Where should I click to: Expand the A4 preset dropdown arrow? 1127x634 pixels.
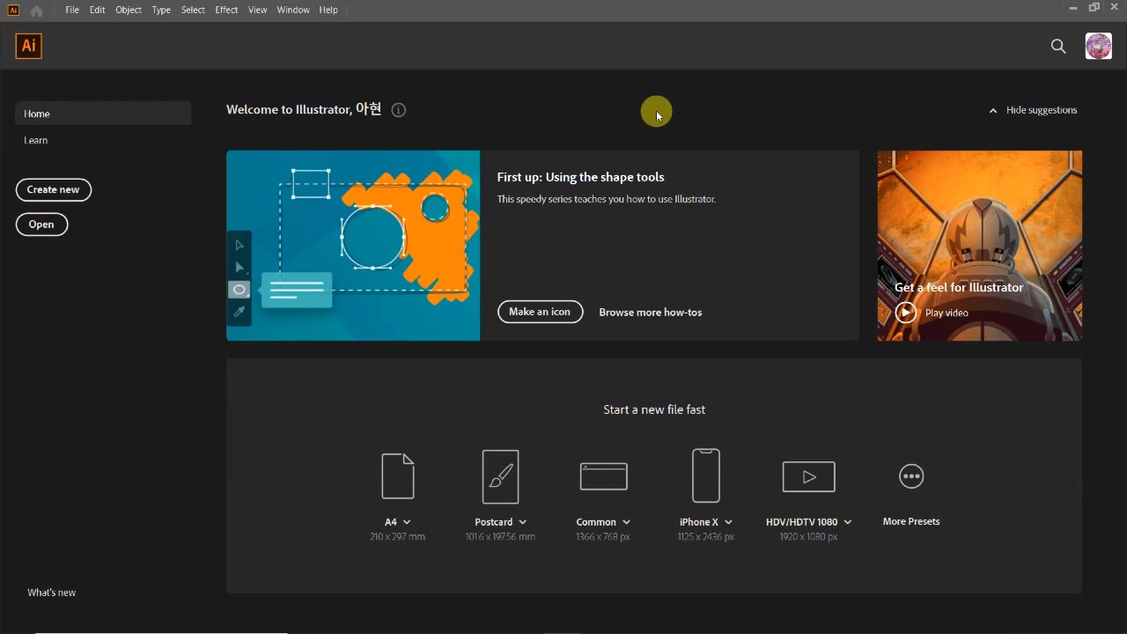(x=407, y=522)
